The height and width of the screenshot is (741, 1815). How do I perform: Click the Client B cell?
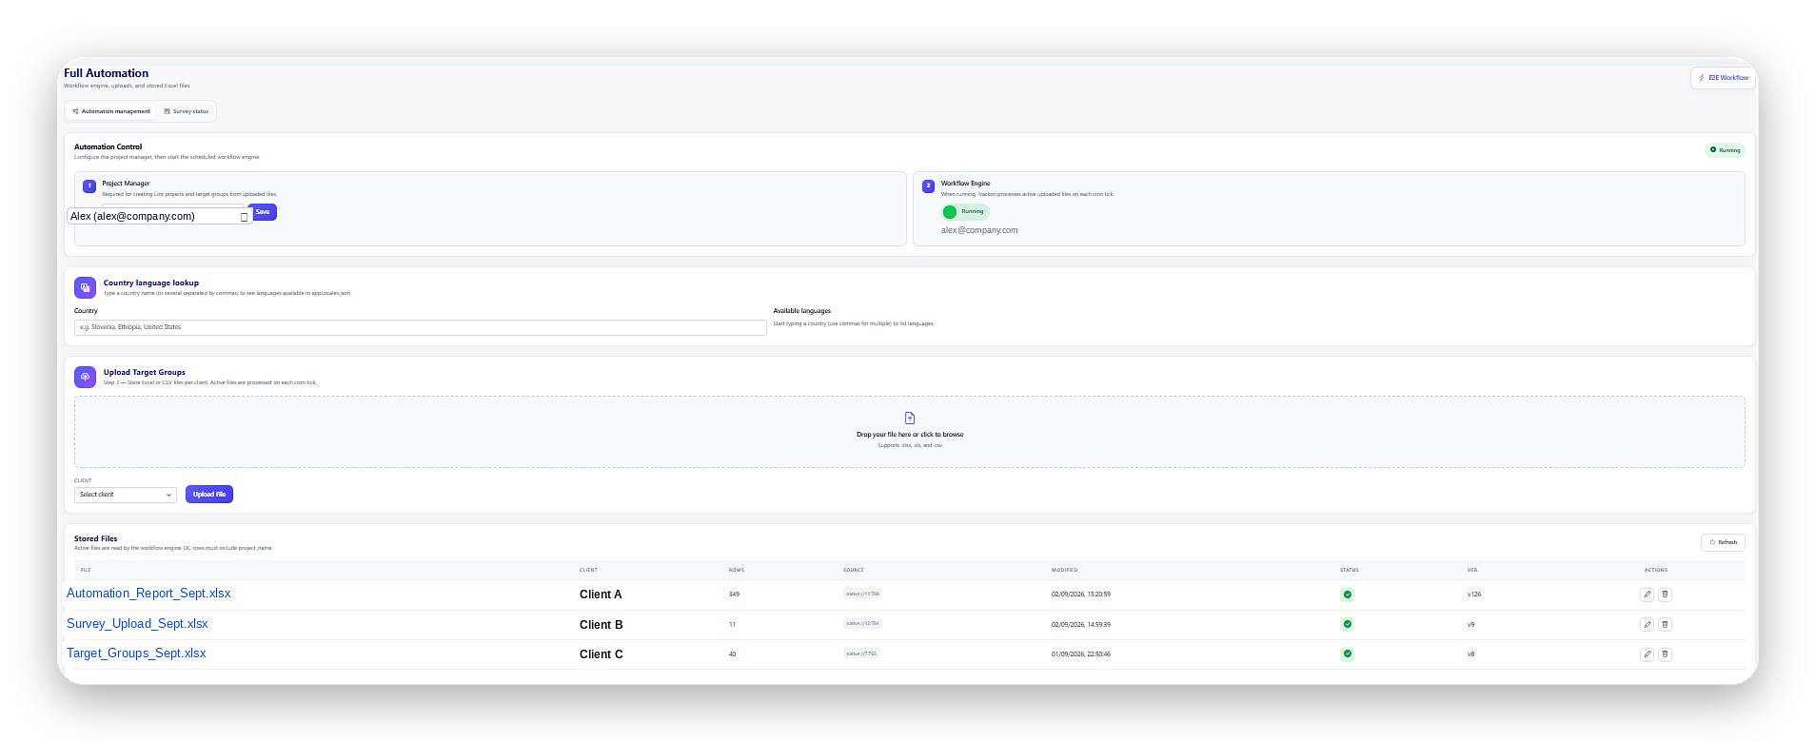click(602, 625)
